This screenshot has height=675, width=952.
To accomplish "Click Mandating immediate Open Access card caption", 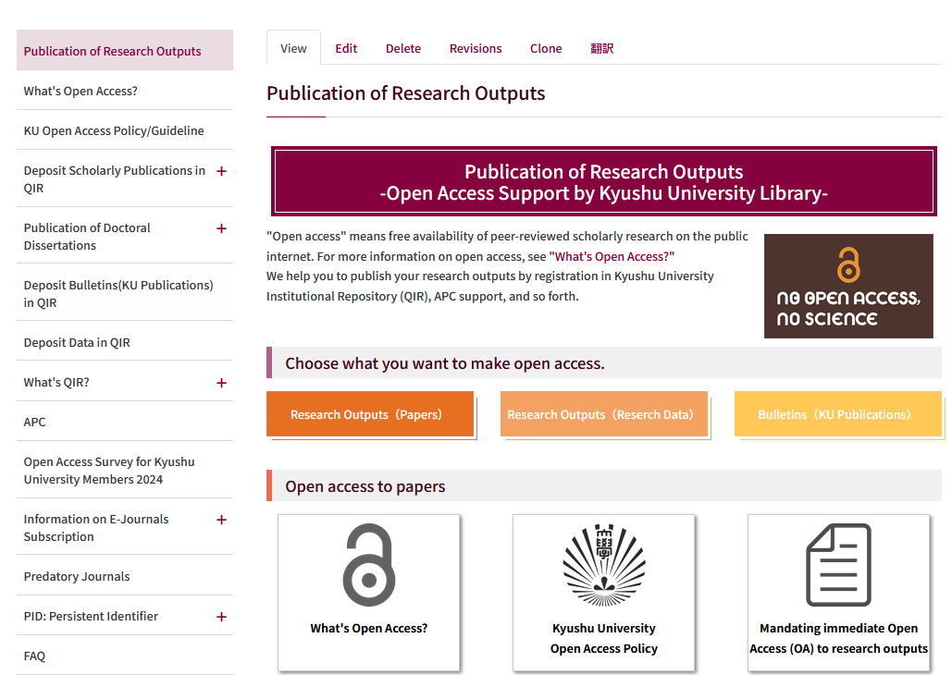I will (x=838, y=638).
